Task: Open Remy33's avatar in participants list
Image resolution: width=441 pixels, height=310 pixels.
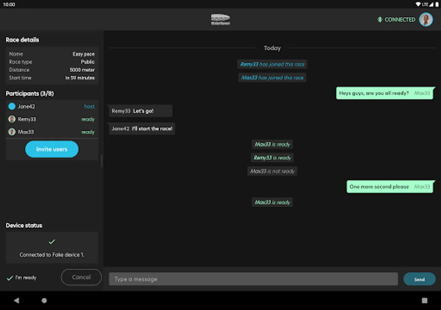Action: coord(12,119)
